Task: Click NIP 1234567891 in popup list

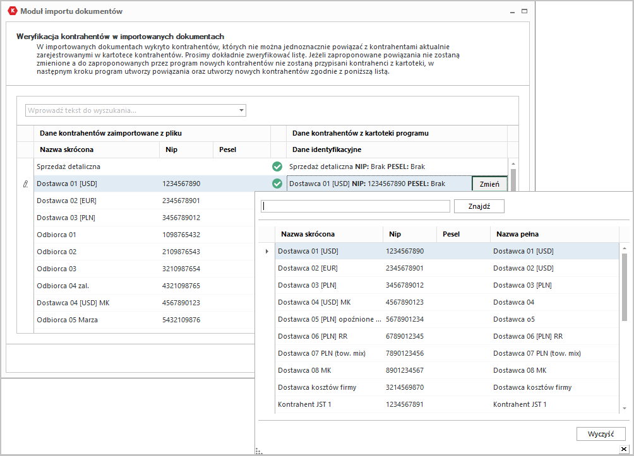Action: pos(404,404)
